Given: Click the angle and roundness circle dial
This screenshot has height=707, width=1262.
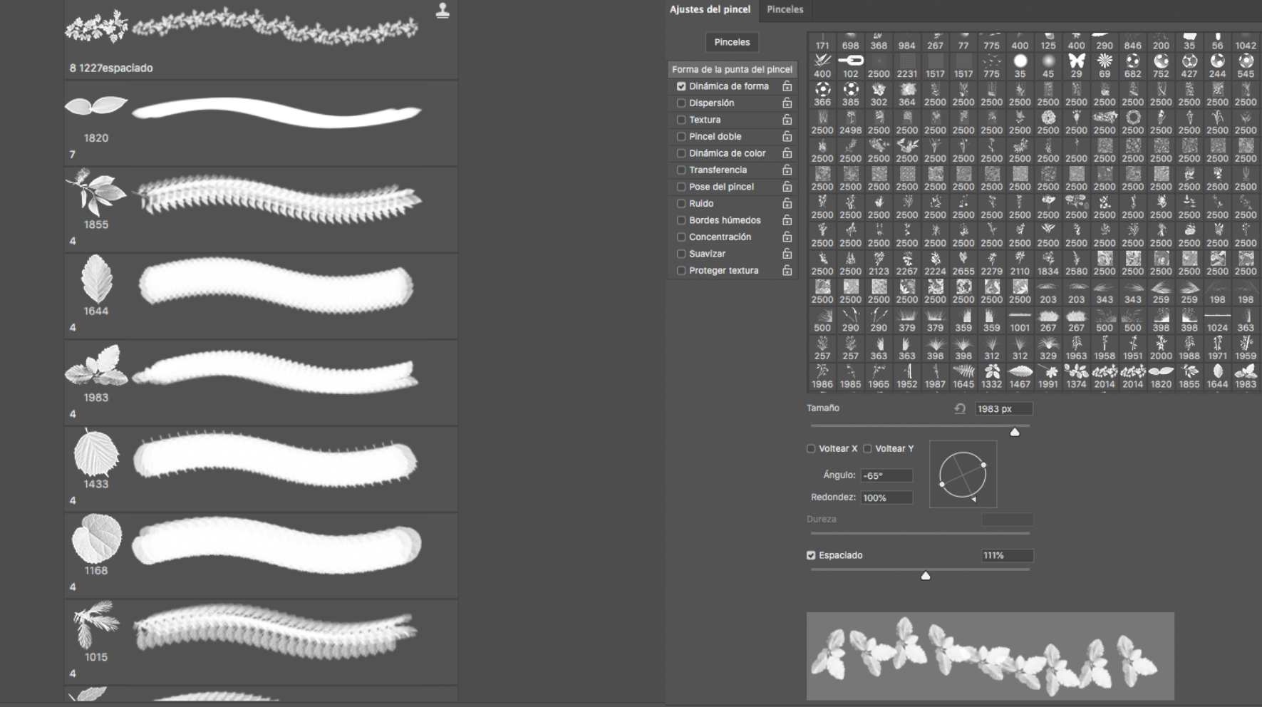Looking at the screenshot, I should [963, 475].
